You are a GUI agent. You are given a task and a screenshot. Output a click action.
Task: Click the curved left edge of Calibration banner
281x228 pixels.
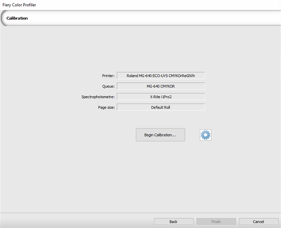[x=3, y=18]
